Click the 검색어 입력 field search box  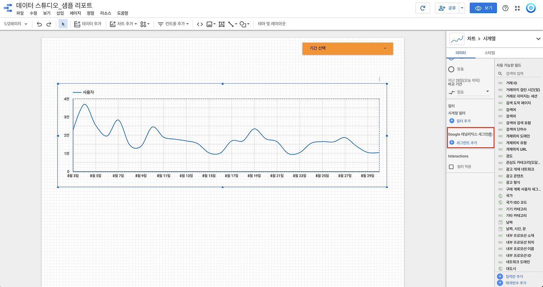[x=518, y=74]
